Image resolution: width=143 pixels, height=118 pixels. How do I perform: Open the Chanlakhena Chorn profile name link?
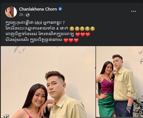(x=38, y=9)
